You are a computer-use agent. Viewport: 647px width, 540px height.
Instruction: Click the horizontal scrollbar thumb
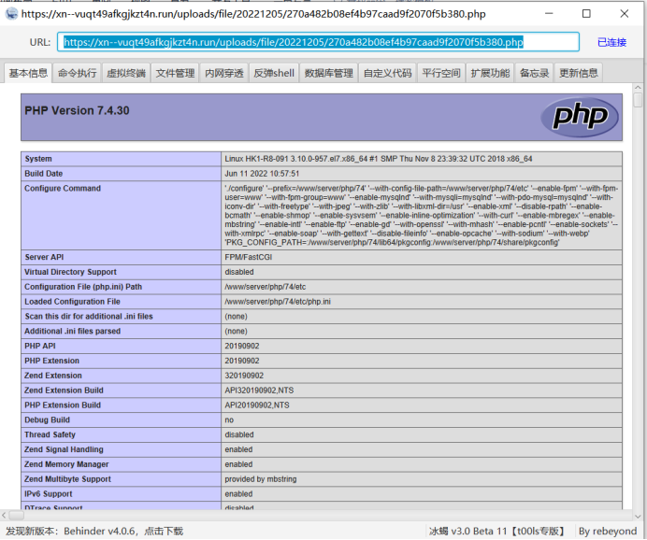[x=17, y=515]
